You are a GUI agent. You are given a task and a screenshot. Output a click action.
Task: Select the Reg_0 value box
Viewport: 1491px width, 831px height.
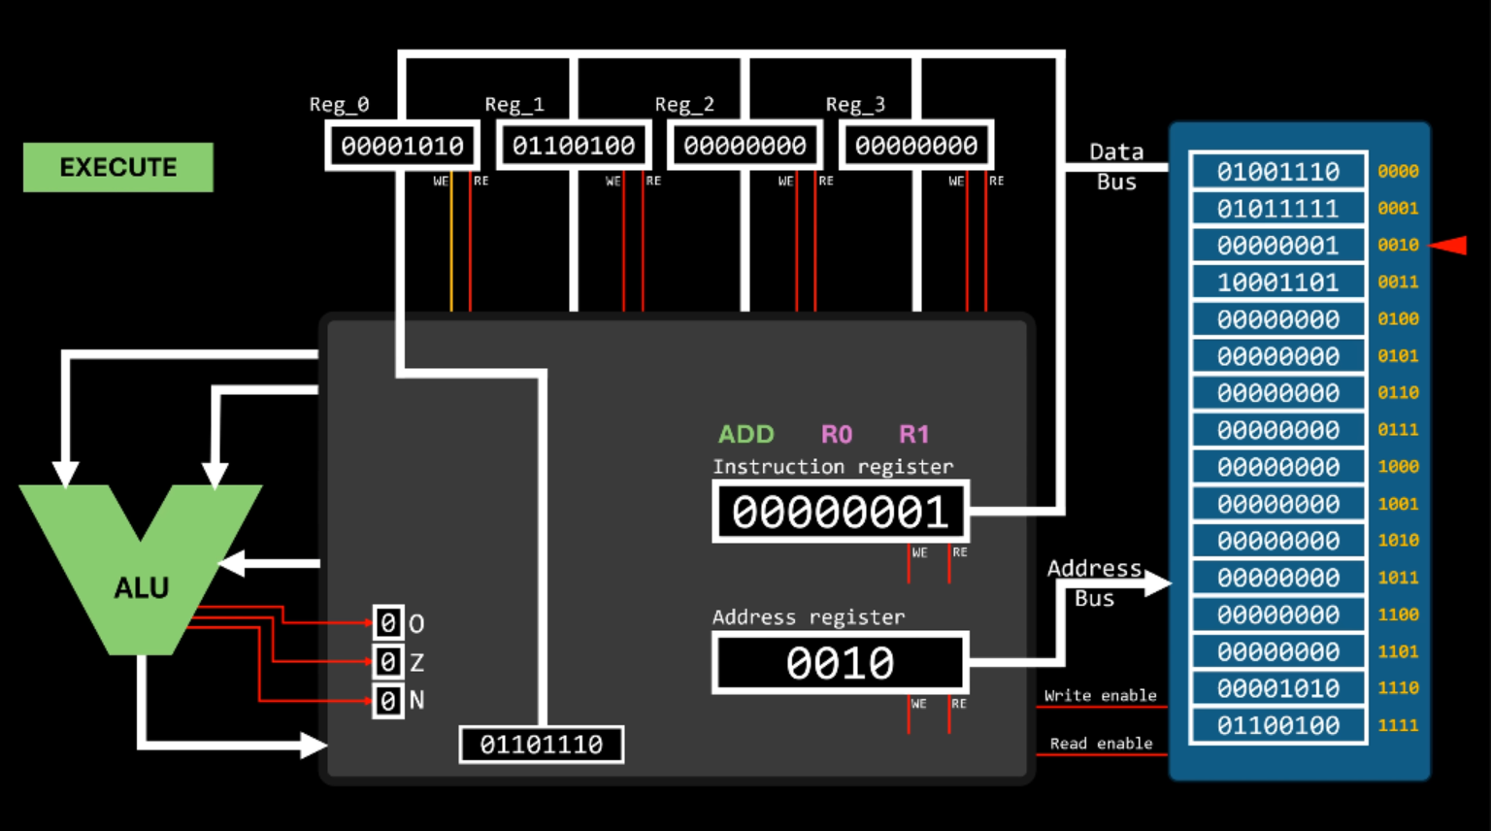402,146
